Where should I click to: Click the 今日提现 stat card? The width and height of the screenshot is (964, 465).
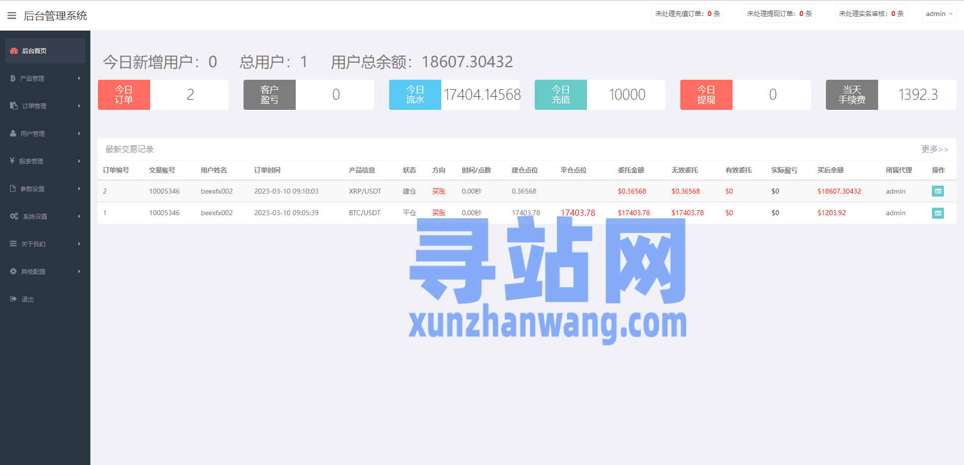click(746, 95)
